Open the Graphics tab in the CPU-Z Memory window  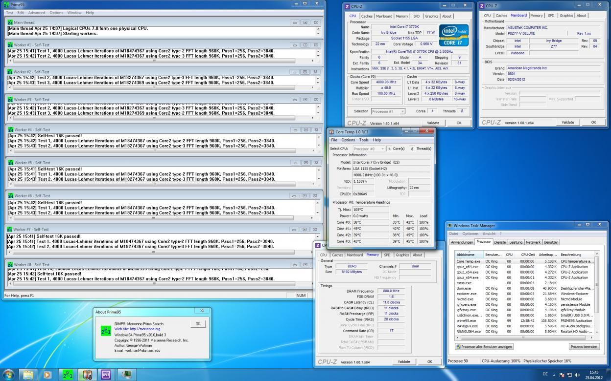[402, 255]
